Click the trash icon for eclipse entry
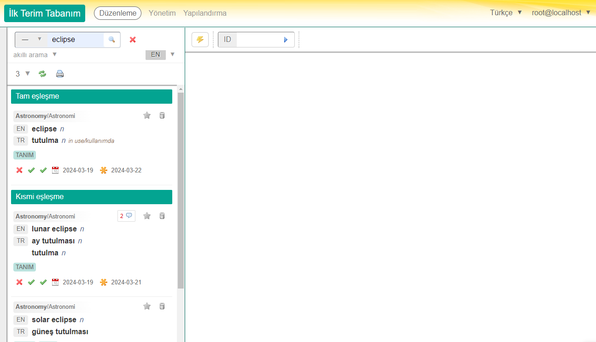The height and width of the screenshot is (342, 596). click(x=162, y=116)
